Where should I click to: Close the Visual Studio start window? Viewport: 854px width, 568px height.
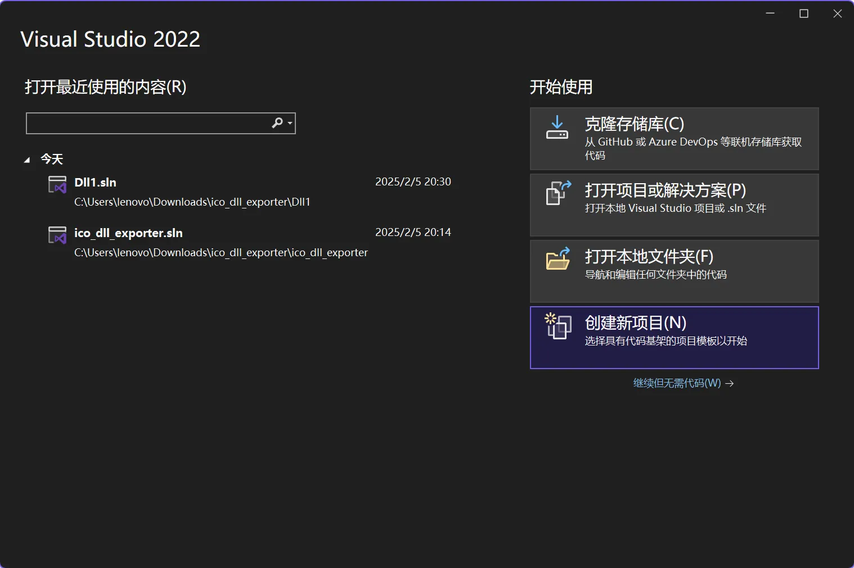tap(837, 13)
